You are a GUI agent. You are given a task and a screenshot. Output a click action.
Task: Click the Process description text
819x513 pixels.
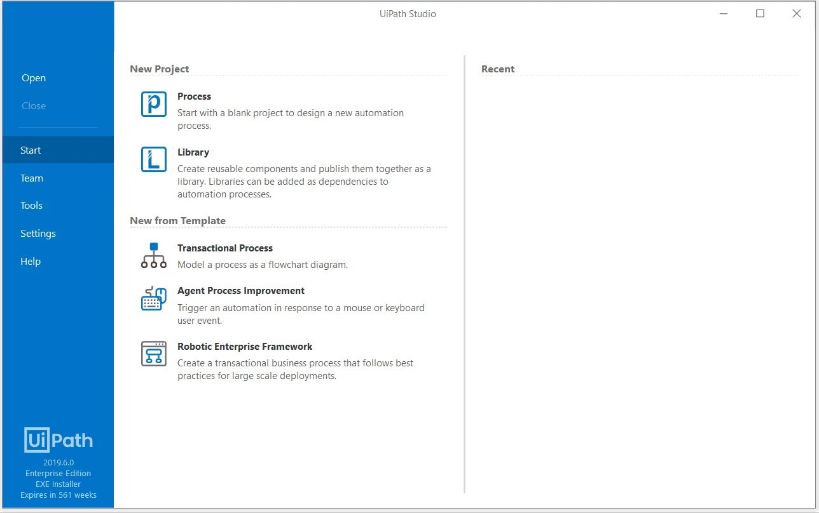tap(291, 119)
